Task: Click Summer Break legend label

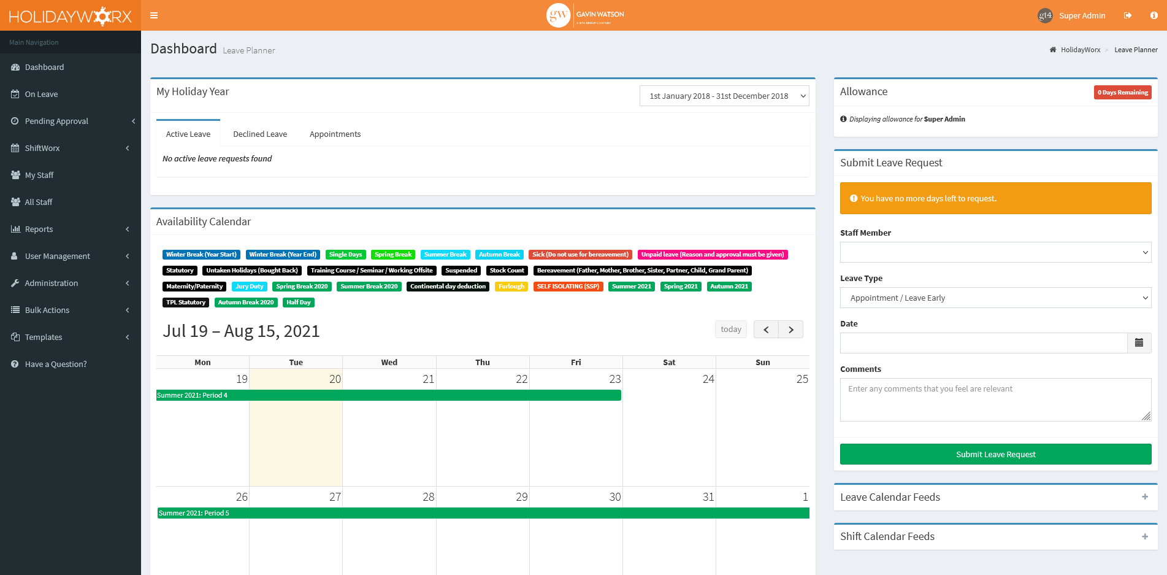Action: [445, 254]
